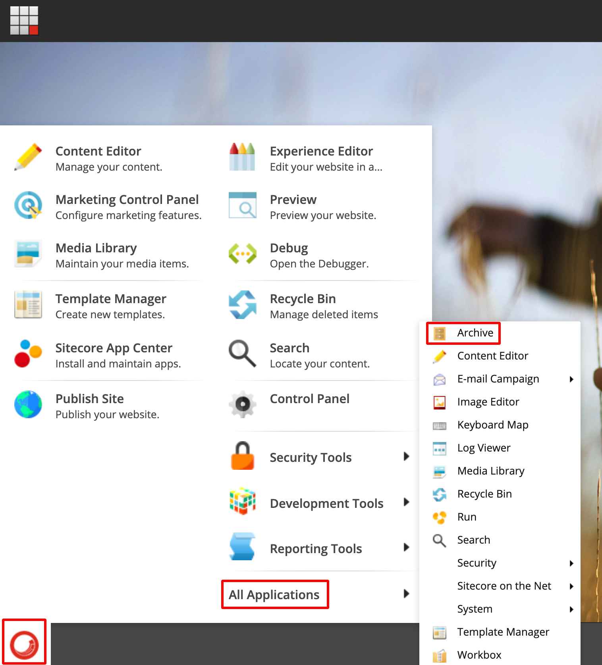Viewport: 602px width, 665px height.
Task: Click the Search magnifier icon in submenu
Action: 440,540
